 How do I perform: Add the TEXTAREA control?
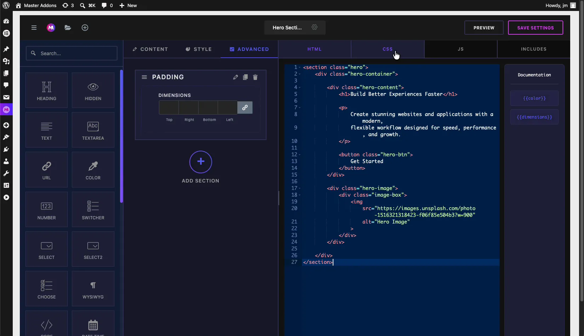click(x=93, y=130)
